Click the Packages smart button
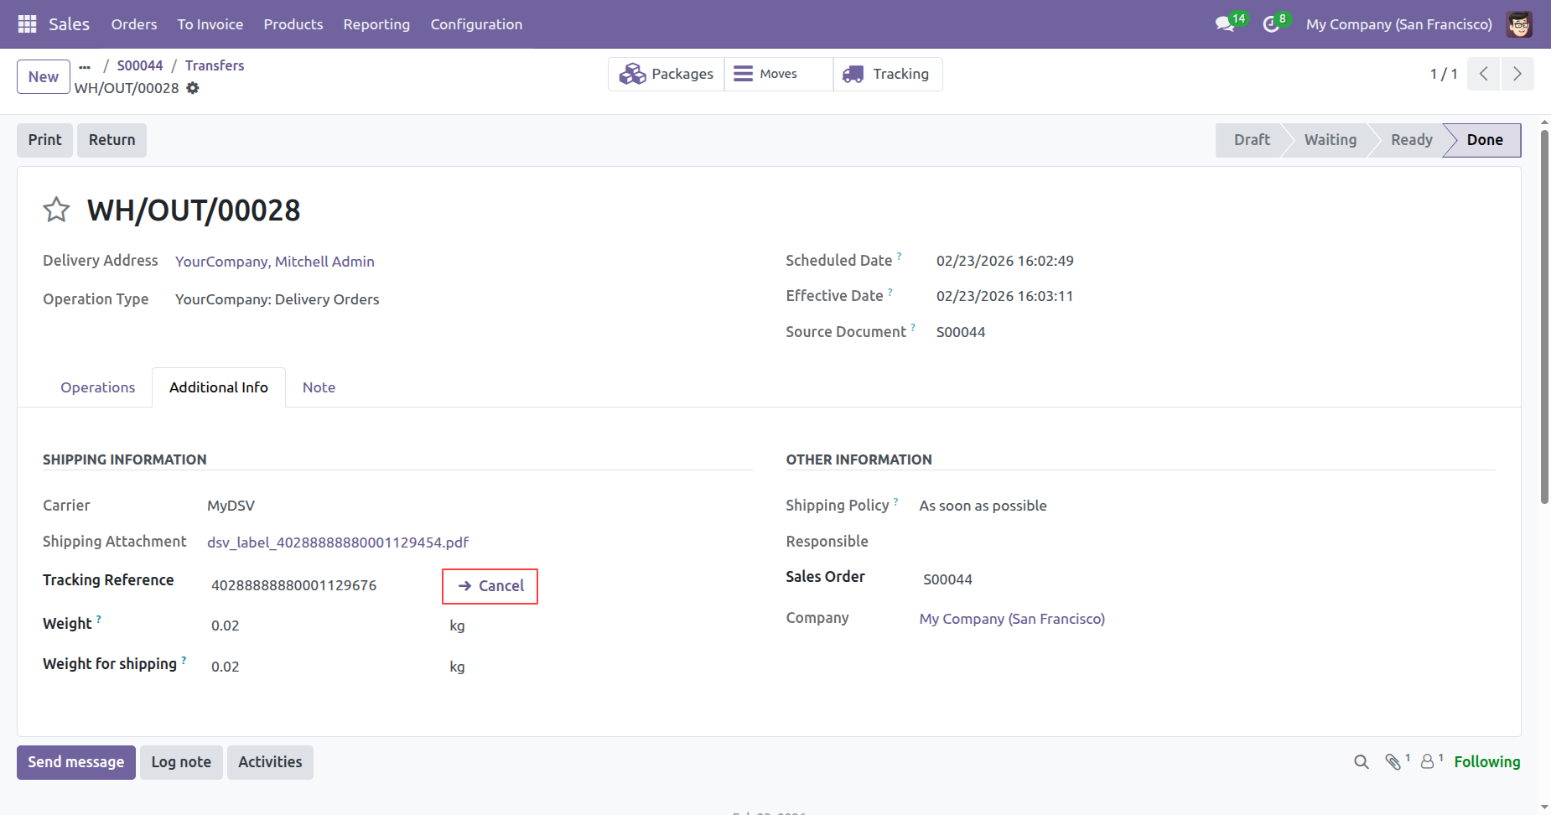 667,74
